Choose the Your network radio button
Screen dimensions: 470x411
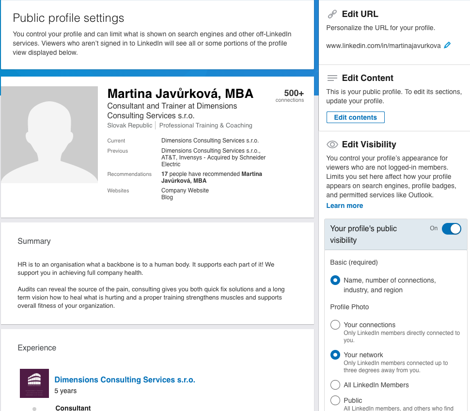tap(335, 355)
